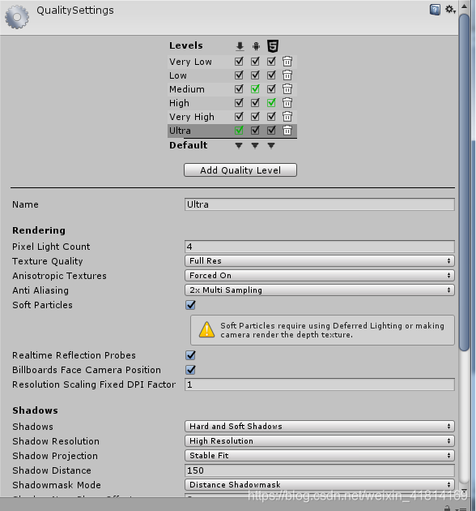Toggle Very Low for Android platform
Viewport: 476px width, 511px height.
[255, 62]
